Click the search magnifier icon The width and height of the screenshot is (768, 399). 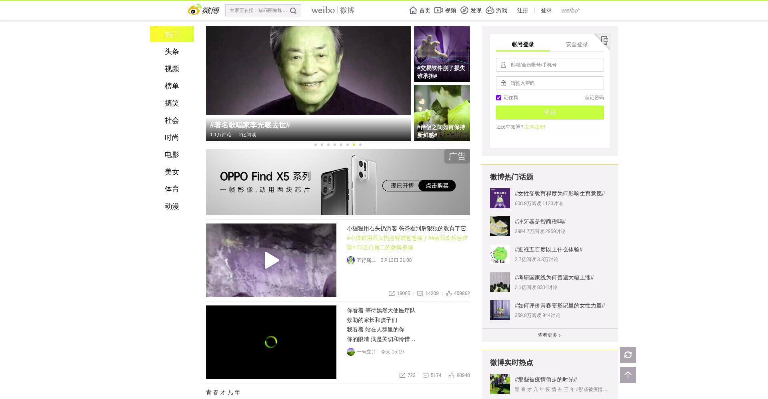(293, 11)
